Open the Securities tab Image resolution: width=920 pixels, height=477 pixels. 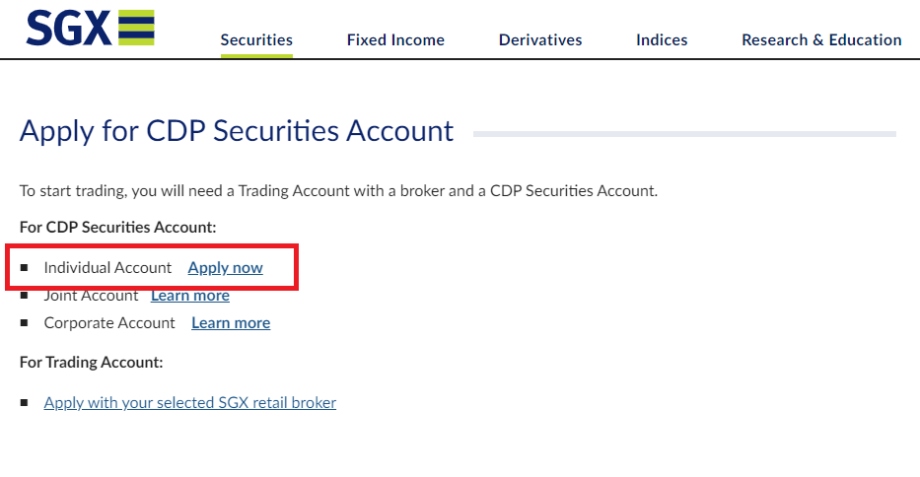(256, 40)
